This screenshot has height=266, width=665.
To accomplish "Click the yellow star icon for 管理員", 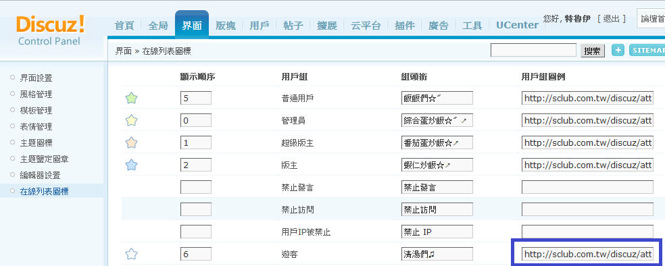I will click(132, 121).
